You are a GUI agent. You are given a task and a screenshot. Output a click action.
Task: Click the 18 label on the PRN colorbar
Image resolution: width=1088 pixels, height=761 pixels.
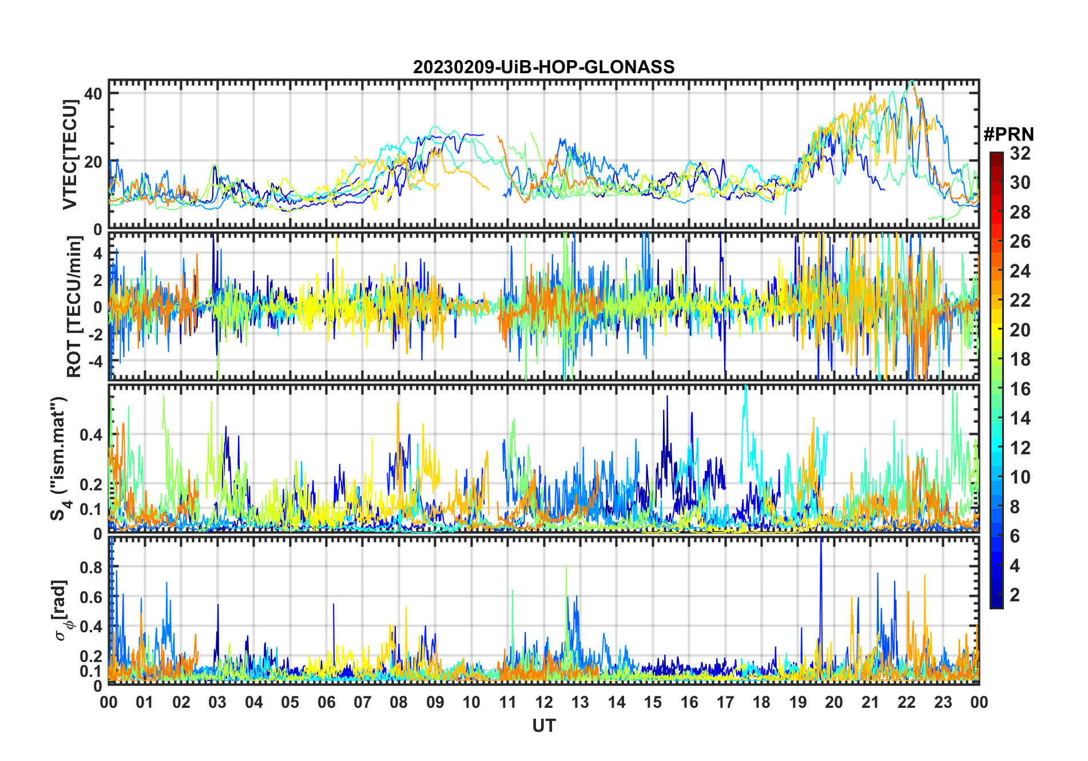[1020, 359]
